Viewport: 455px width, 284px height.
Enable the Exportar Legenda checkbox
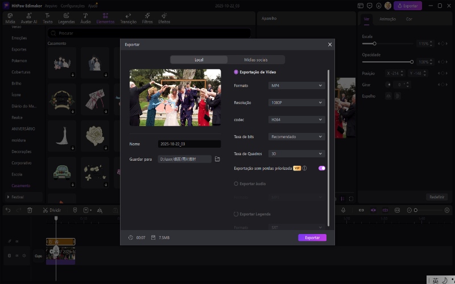click(236, 214)
